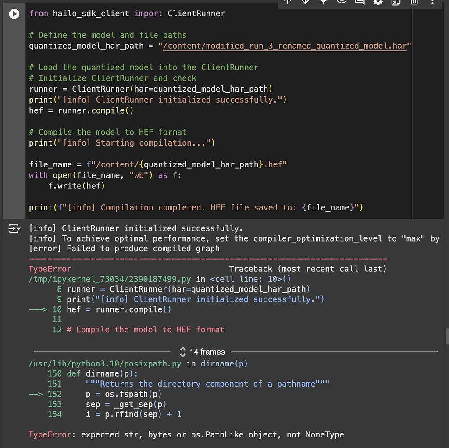449x448 pixels.
Task: Open the ipykernel 2390187499.py file link
Action: pos(110,279)
